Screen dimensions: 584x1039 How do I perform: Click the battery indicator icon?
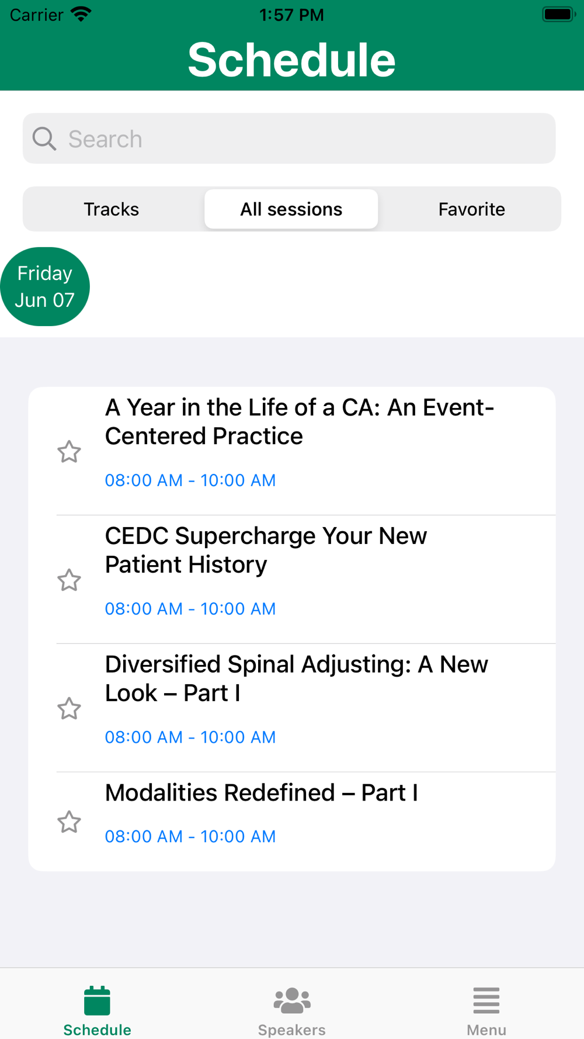558,14
